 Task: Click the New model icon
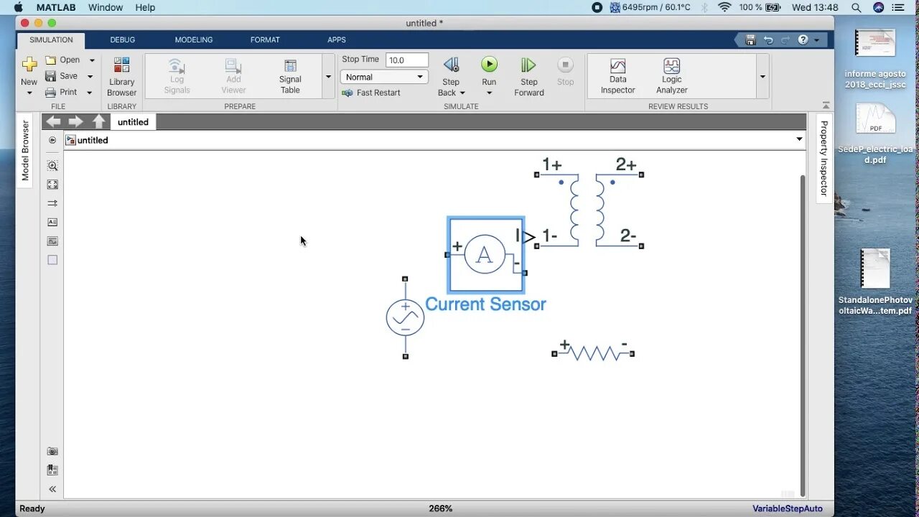click(x=29, y=65)
